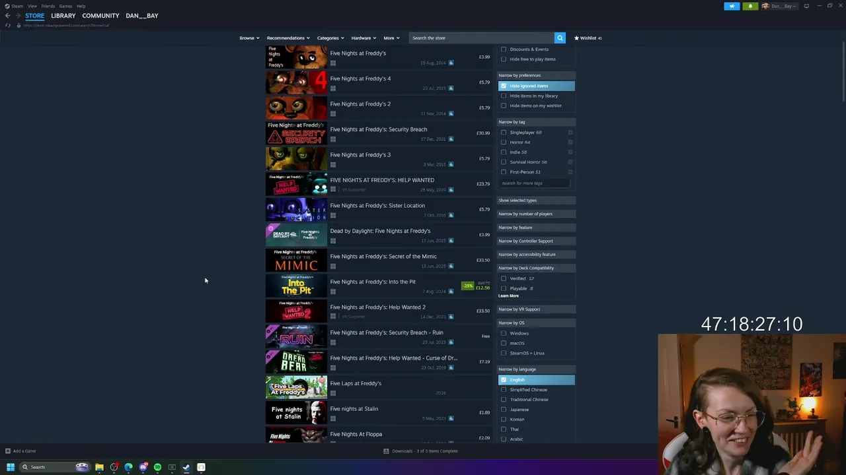Open the blue megaphone announcements icon

coord(732,6)
